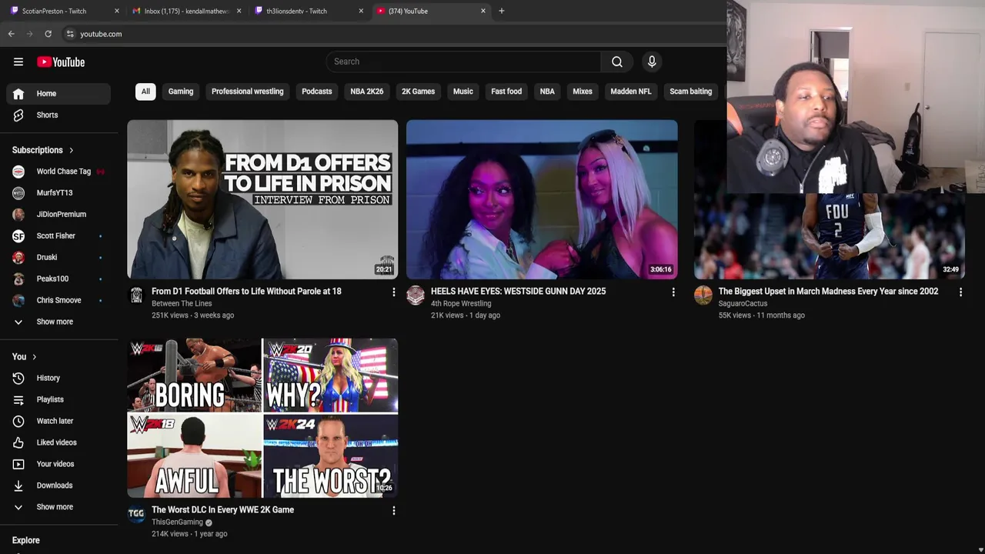Open options menu for March Madness video
985x554 pixels.
click(x=960, y=292)
